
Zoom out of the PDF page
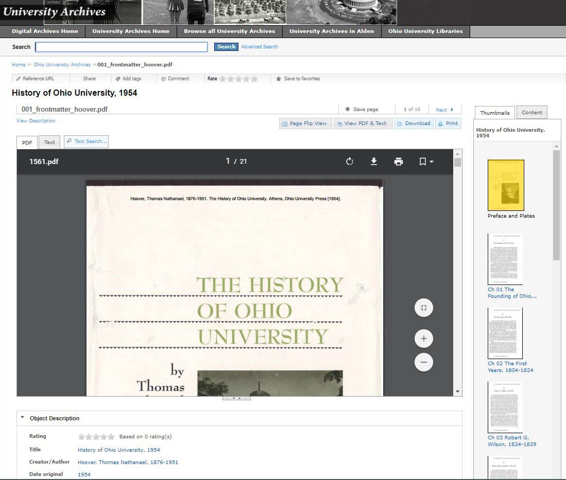click(x=424, y=362)
